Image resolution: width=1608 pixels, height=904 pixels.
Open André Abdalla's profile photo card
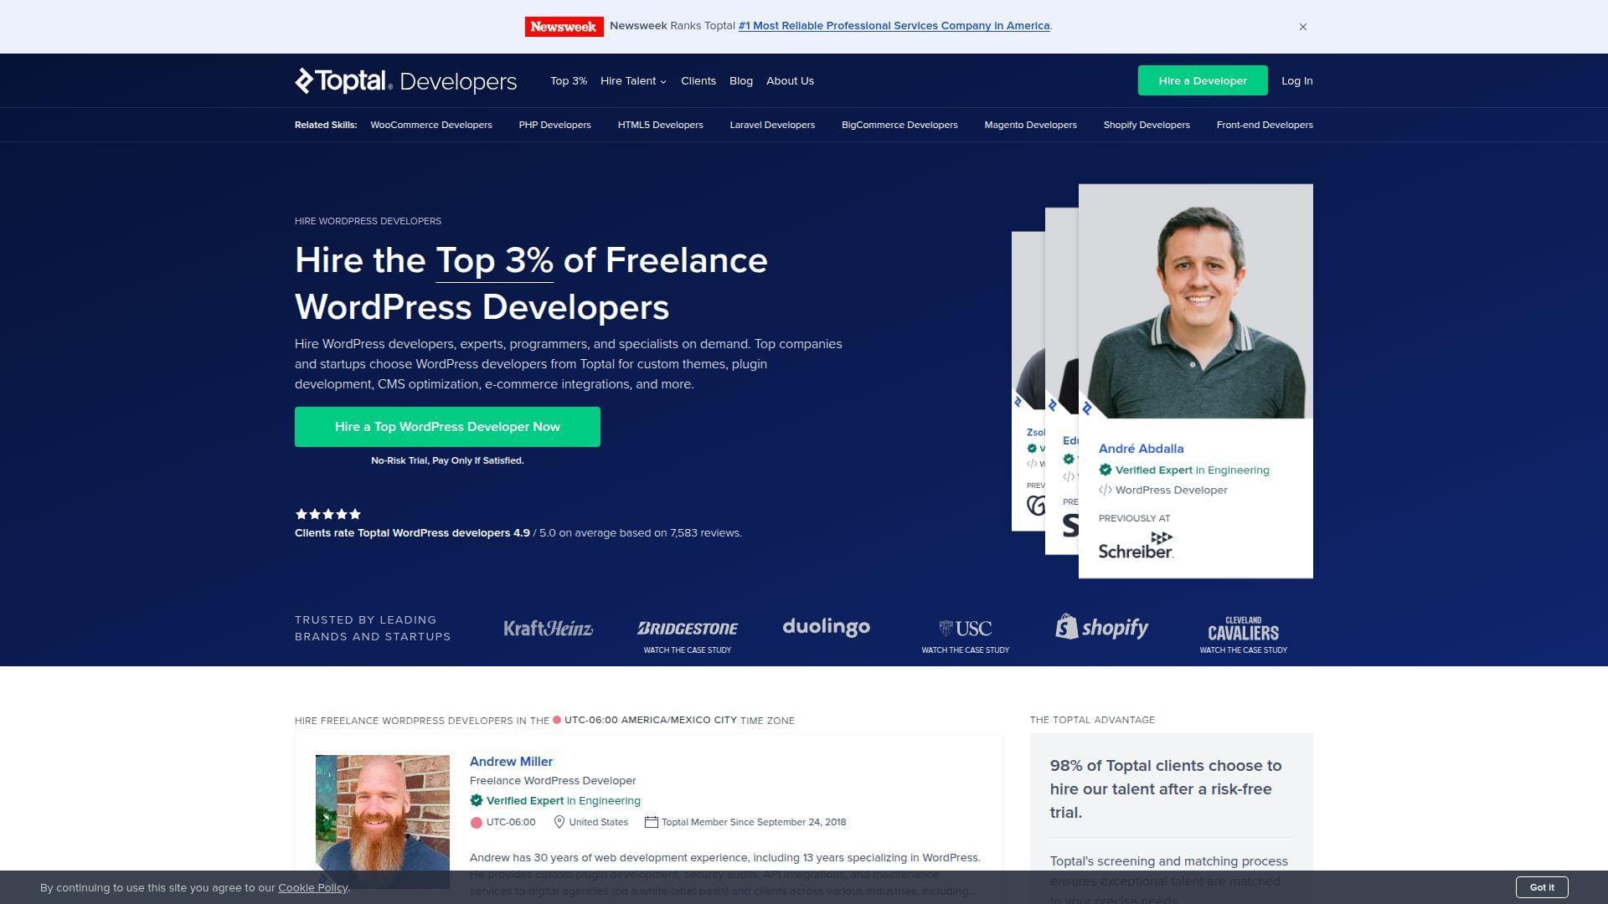point(1195,301)
